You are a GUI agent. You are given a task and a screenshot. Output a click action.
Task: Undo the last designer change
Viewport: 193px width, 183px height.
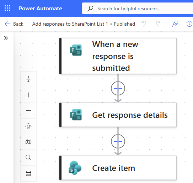(x=144, y=24)
